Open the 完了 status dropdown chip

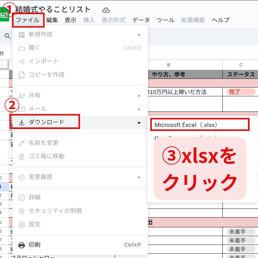241,92
